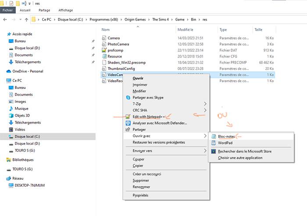Click the Forward navigation arrow
The image size is (307, 216).
[14, 19]
